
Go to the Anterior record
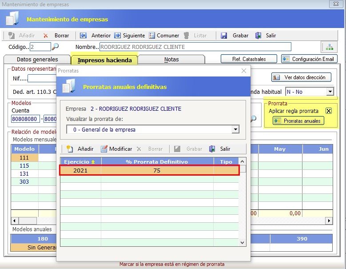coord(96,36)
